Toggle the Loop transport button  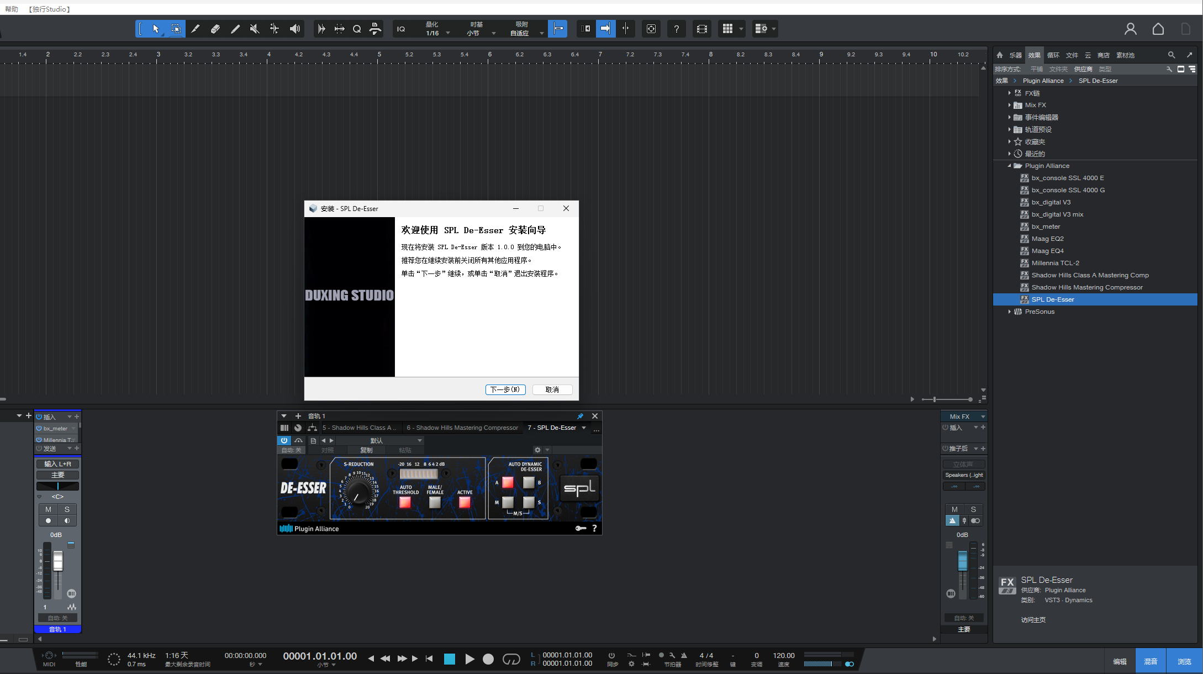tap(511, 659)
